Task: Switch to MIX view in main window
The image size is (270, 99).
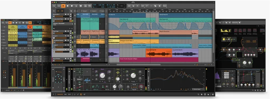Action: tap(65, 94)
